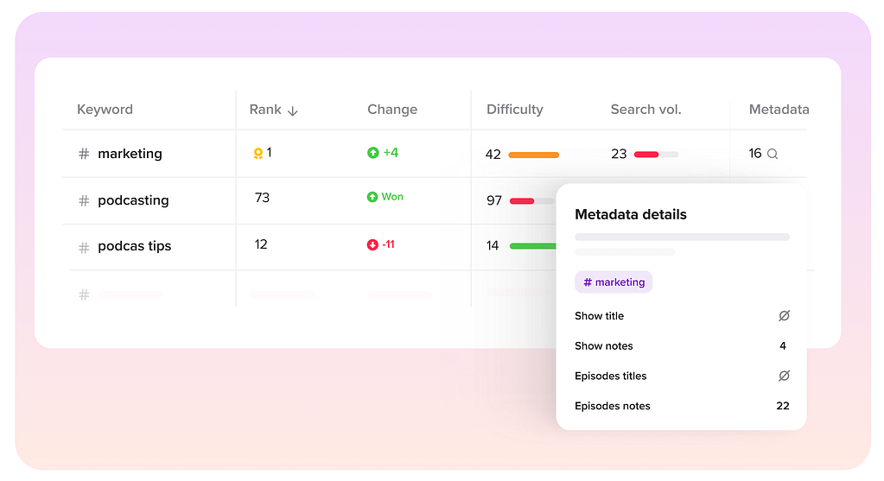Screen dimensions: 884x481
Task: Click the Difficulty column header
Action: click(514, 110)
